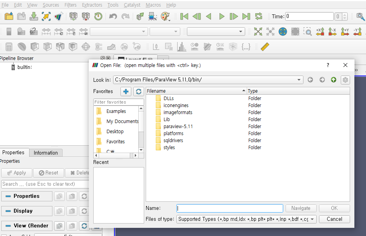Click the Python script braces icon
This screenshot has width=366, height=236.
246,47
